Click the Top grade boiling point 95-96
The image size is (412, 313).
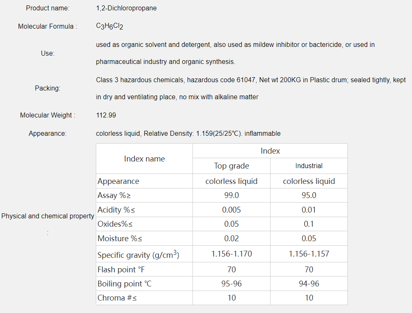click(x=232, y=284)
